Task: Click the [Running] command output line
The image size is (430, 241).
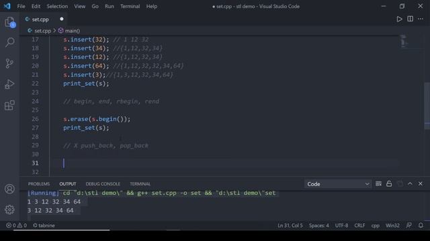Action: 151,193
